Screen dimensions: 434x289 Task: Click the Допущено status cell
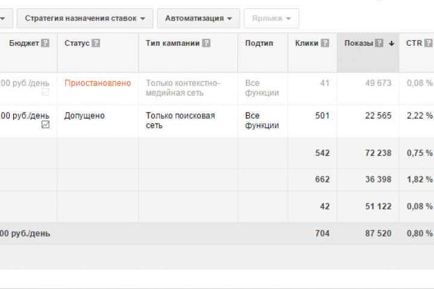pyautogui.click(x=84, y=116)
